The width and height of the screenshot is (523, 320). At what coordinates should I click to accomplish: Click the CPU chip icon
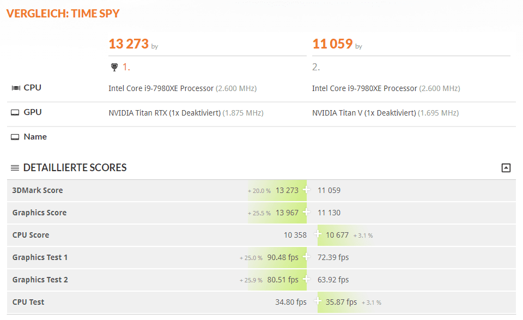point(15,88)
